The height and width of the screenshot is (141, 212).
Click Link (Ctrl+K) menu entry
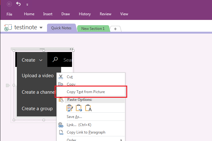[78, 125]
